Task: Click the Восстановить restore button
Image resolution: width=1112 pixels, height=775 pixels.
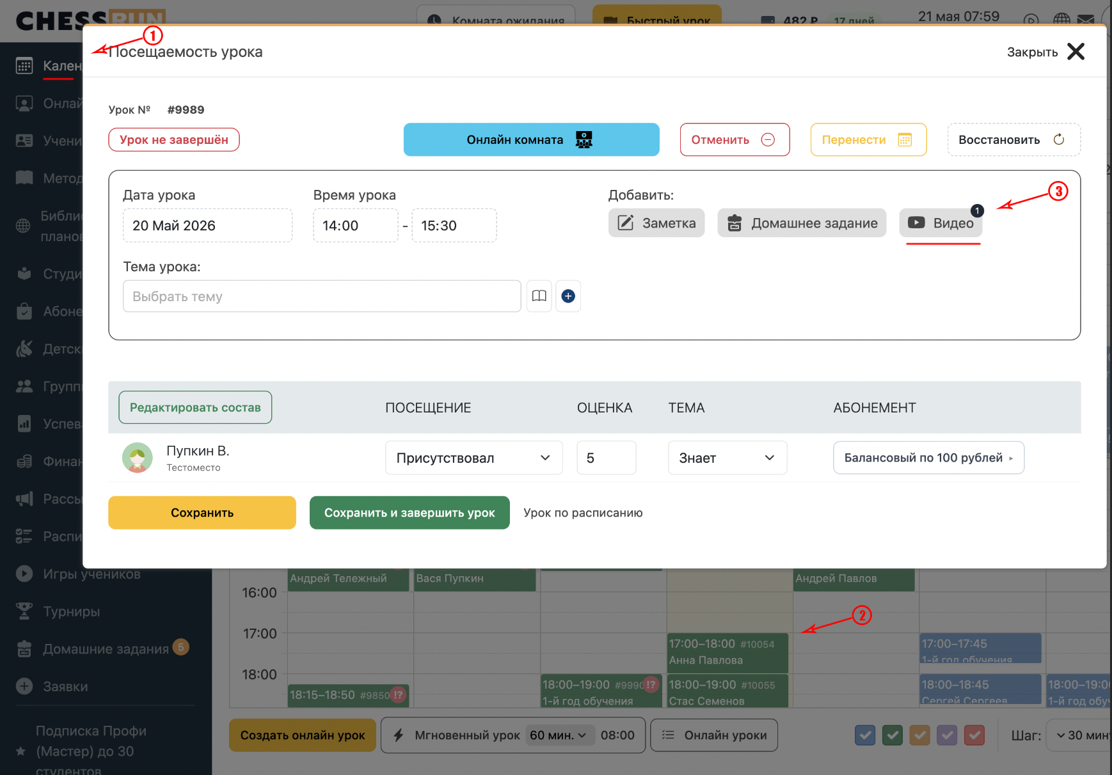Action: [x=1013, y=139]
